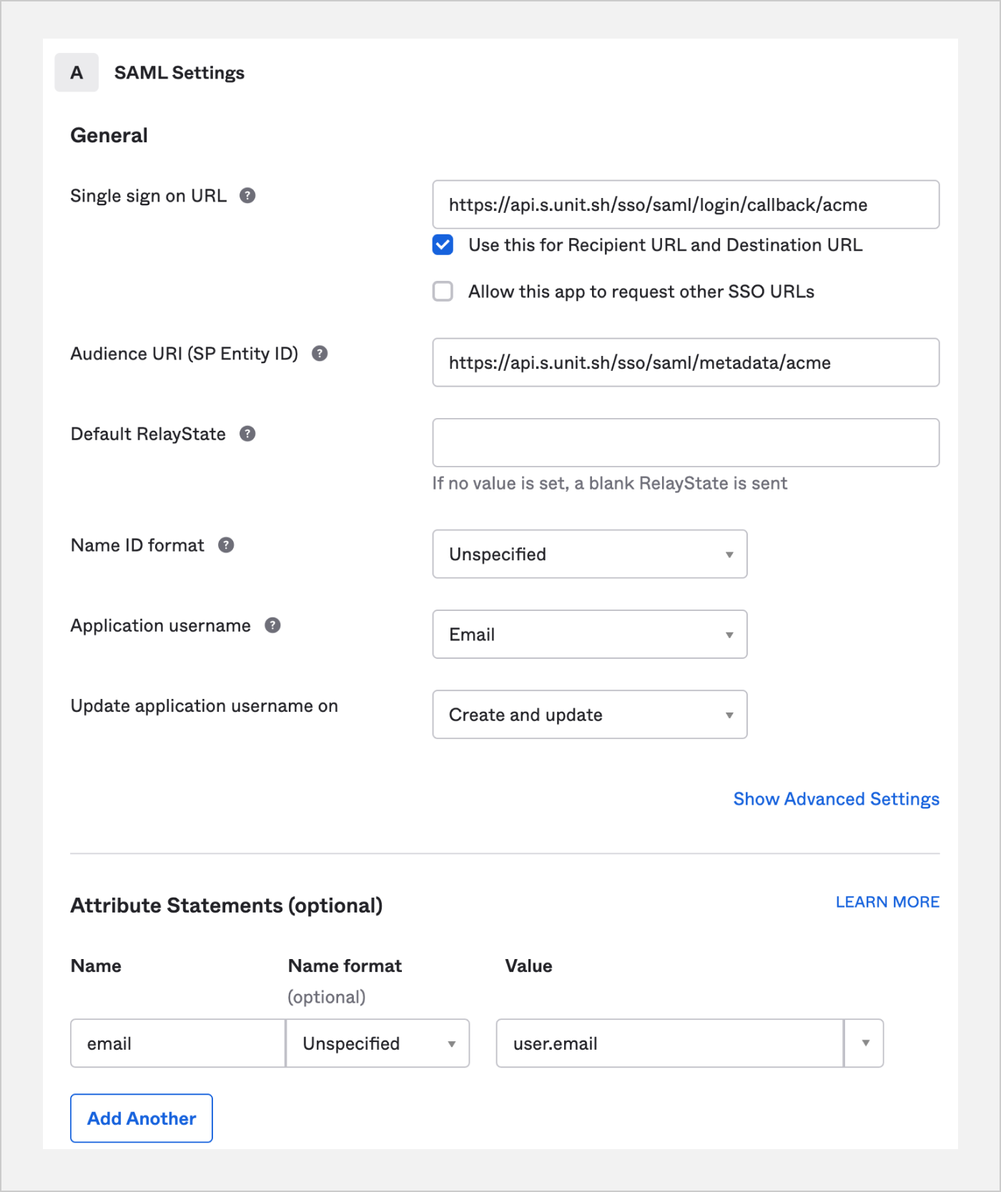
Task: Click Application username help icon
Action: [x=272, y=625]
